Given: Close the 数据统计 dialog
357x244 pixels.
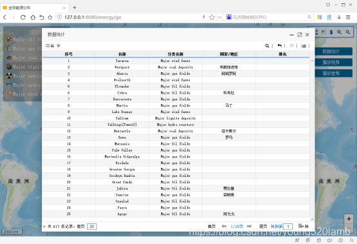Looking at the screenshot, I should (307, 35).
